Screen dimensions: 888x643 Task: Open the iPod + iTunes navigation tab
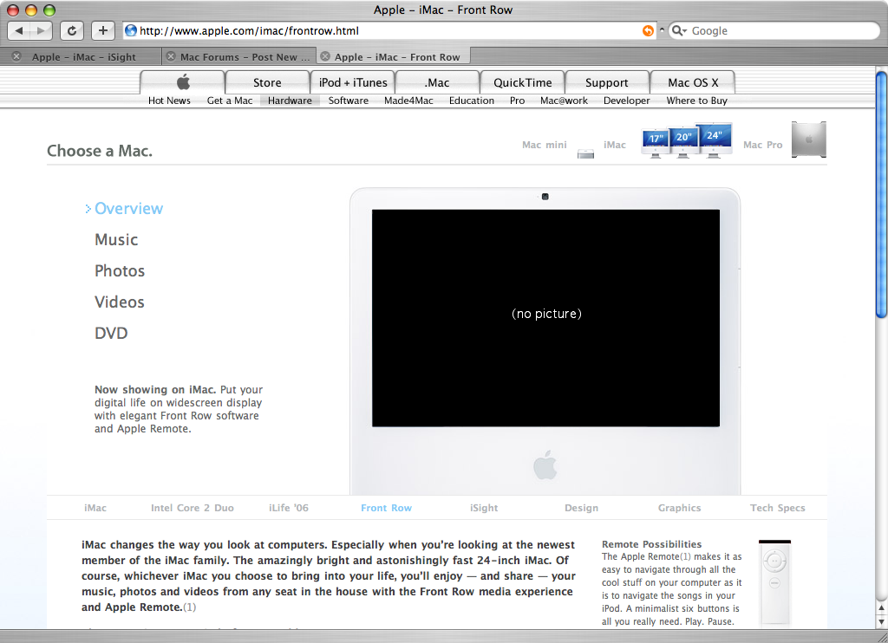353,82
